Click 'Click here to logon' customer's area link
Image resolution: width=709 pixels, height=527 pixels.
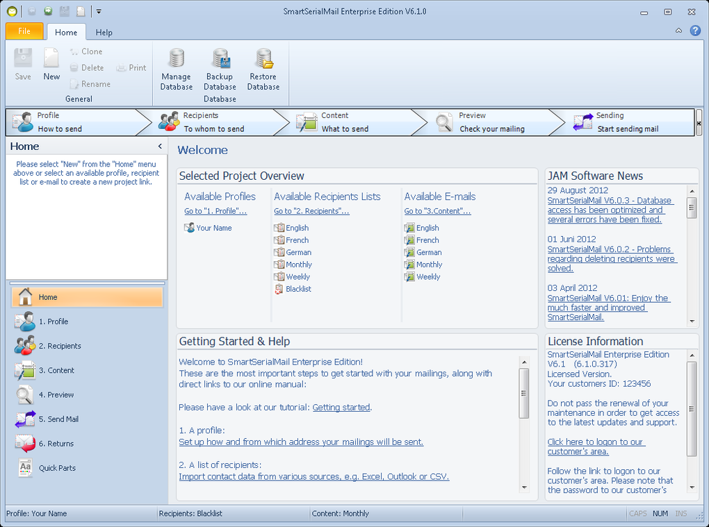[596, 446]
